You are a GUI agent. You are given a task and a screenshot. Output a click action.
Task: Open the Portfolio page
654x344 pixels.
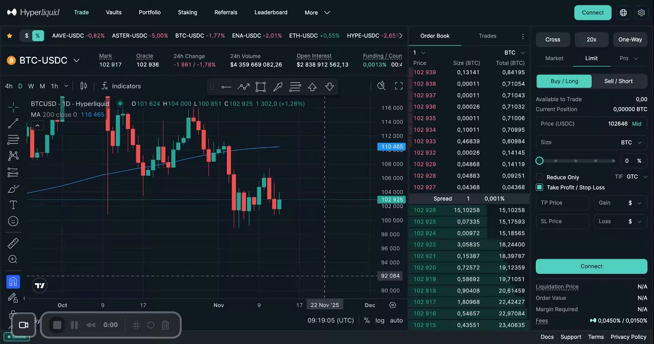coord(150,12)
